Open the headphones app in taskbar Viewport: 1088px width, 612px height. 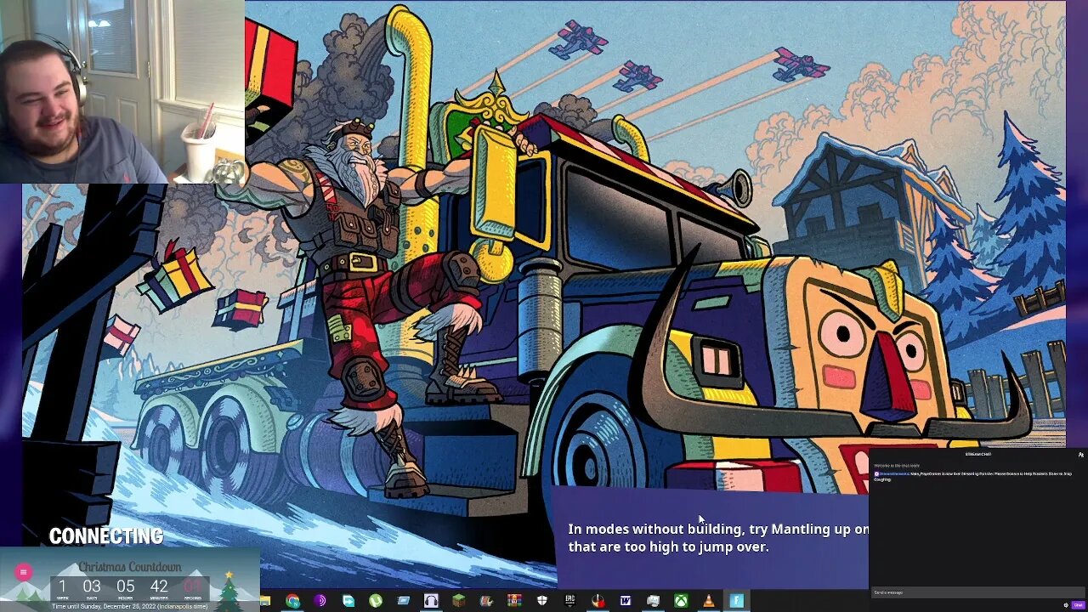[x=431, y=601]
